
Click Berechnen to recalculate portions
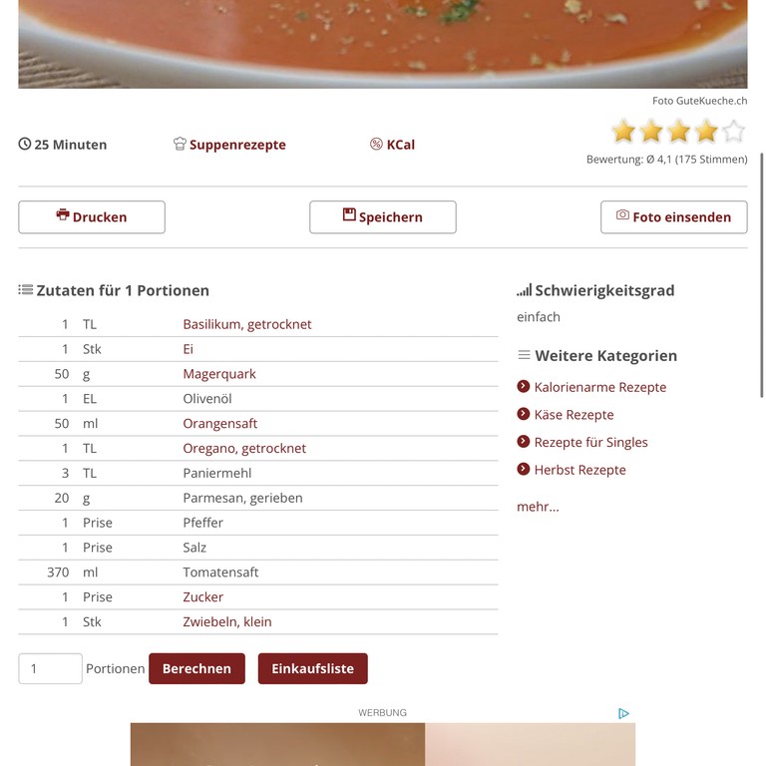tap(196, 668)
